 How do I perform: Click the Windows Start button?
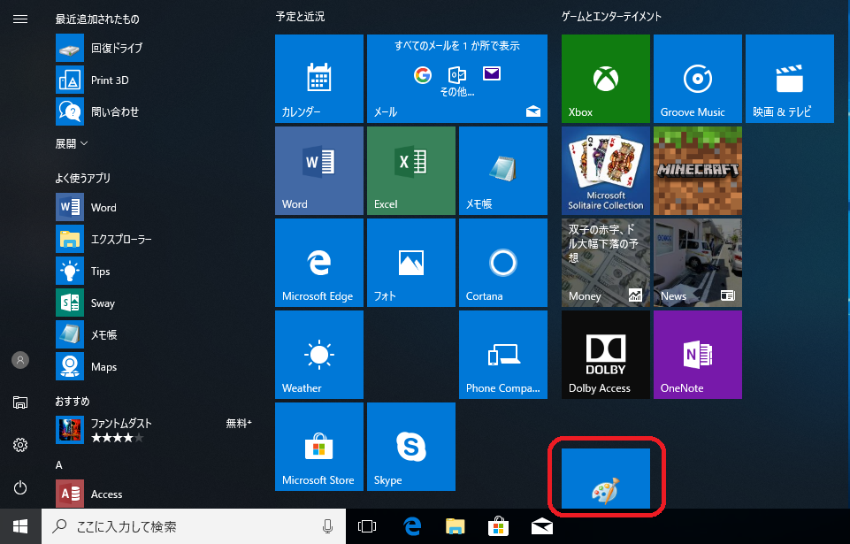coord(20,526)
